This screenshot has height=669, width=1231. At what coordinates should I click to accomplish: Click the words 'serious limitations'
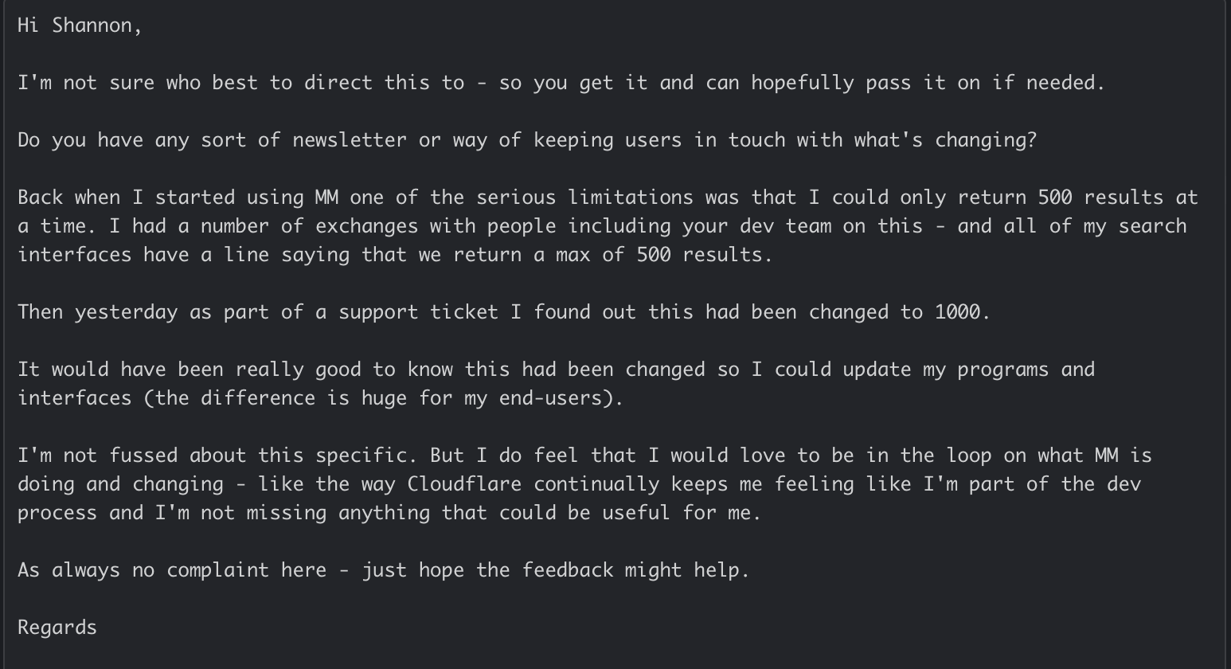click(x=585, y=198)
